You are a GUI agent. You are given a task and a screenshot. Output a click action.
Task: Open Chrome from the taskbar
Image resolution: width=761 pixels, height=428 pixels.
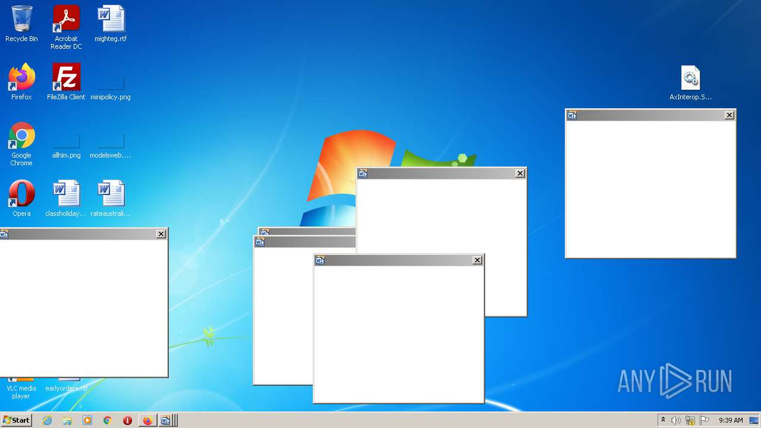107,420
